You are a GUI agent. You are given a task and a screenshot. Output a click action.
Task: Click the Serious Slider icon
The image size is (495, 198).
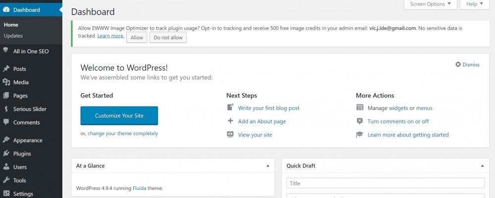6,109
